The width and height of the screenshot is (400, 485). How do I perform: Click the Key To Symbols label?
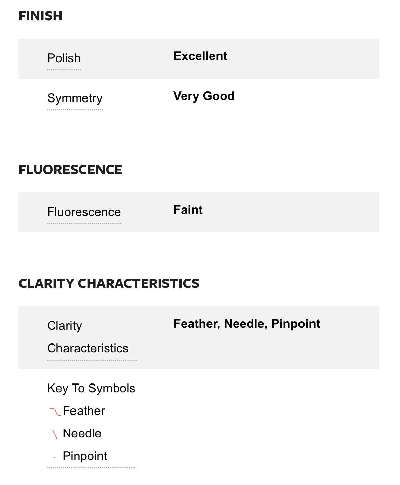(91, 389)
